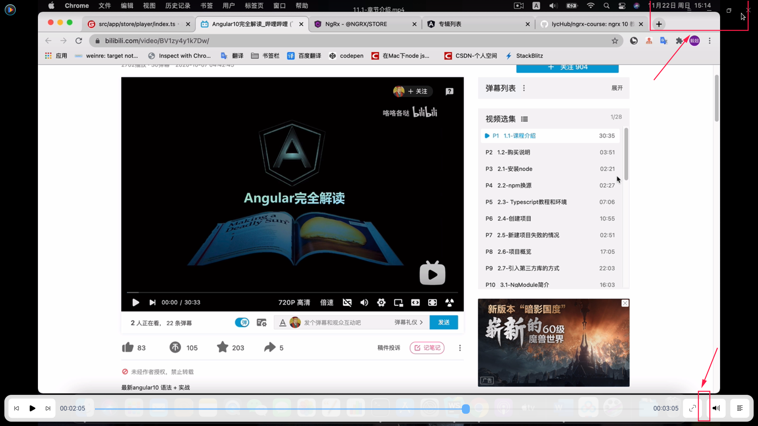The image size is (758, 426).
Task: Open Bilibili player settings gear icon
Action: click(x=381, y=303)
